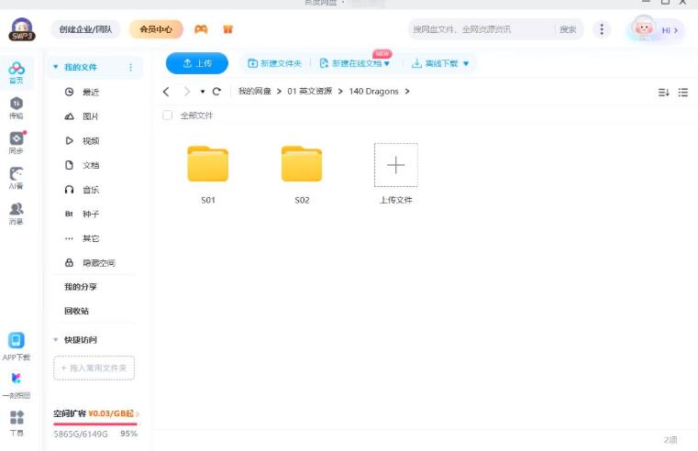Open the Hi user profile menu
Image resolution: width=698 pixels, height=451 pixels.
pos(655,29)
